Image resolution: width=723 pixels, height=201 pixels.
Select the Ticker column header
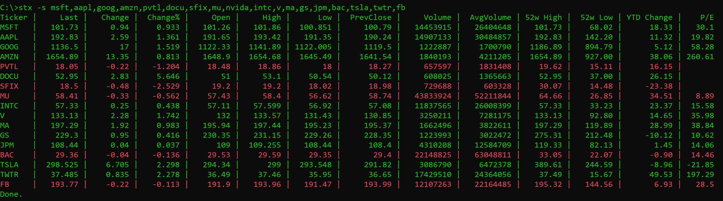14,17
